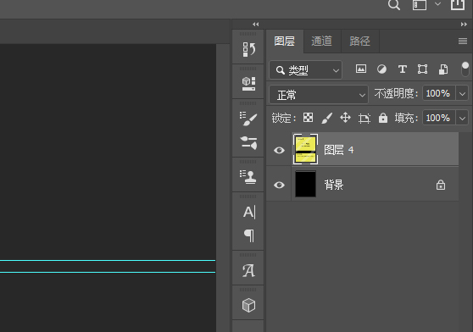Open the 类型 filter type dropdown

click(305, 70)
